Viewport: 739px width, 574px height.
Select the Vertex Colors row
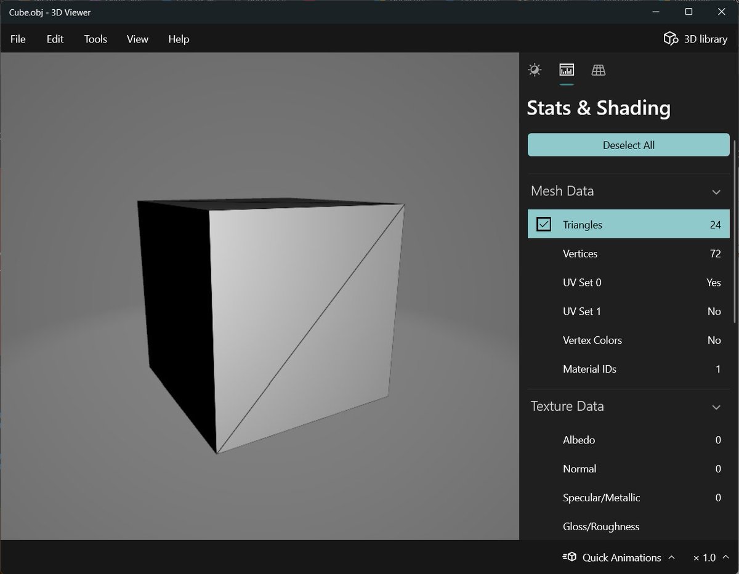[x=628, y=340]
